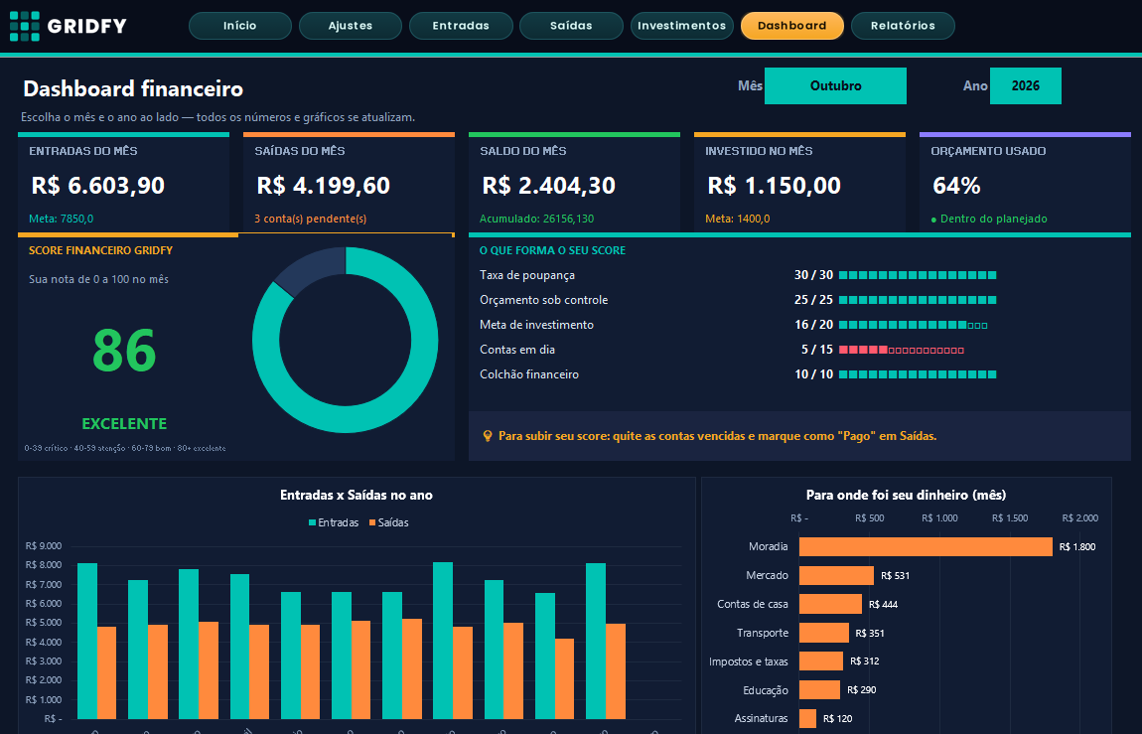Click the Entradas do mês value R$ 6.603,90
The height and width of the screenshot is (734, 1142).
coord(98,186)
